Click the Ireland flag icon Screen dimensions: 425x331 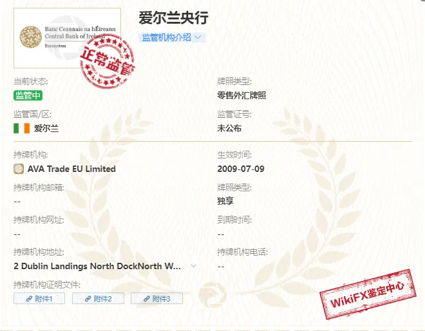[22, 128]
